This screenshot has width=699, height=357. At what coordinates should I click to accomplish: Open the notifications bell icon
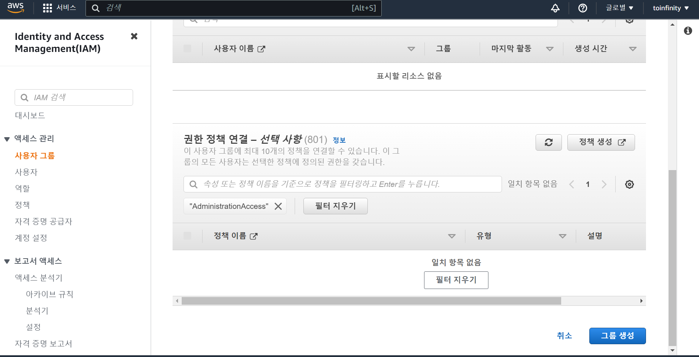[x=555, y=8]
